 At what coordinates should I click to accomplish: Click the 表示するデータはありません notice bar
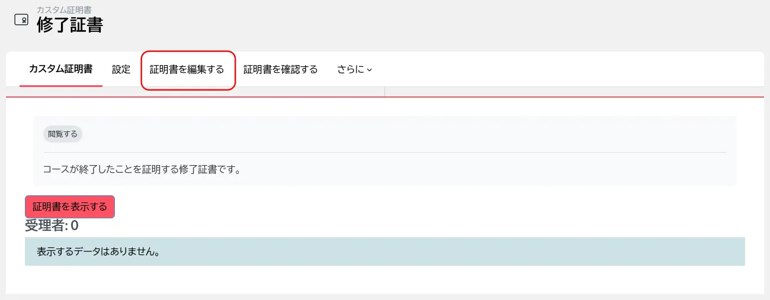pos(385,251)
